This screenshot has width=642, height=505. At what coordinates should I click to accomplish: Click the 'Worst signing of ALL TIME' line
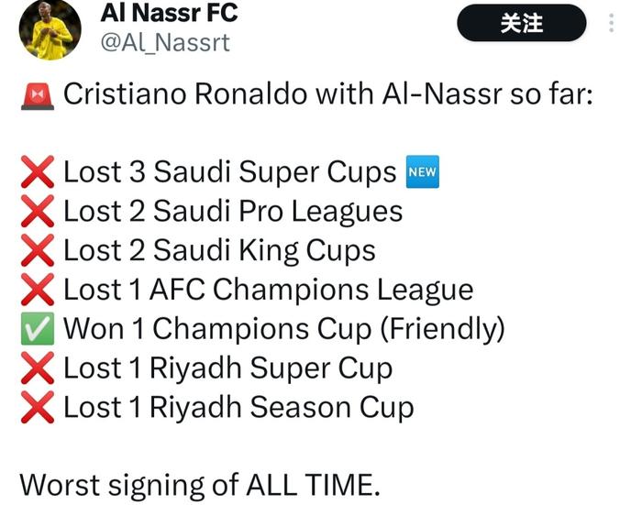200,486
